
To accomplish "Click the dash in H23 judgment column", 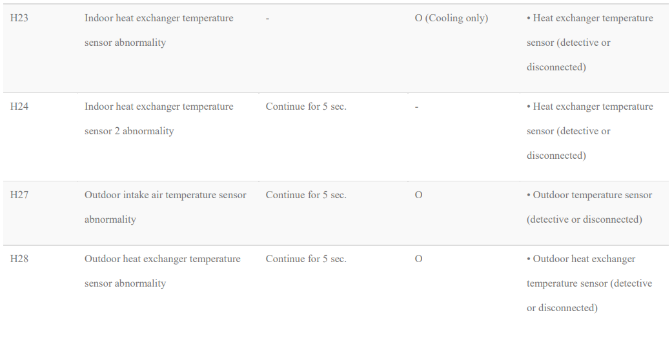I will tap(267, 19).
